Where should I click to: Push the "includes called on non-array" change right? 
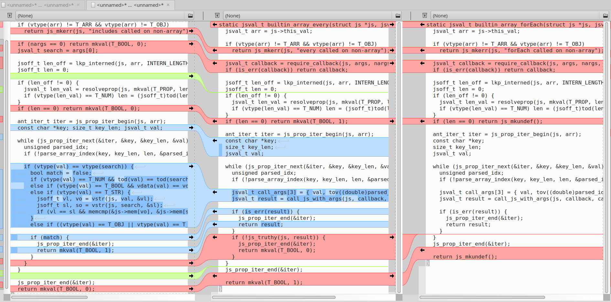pos(191,31)
